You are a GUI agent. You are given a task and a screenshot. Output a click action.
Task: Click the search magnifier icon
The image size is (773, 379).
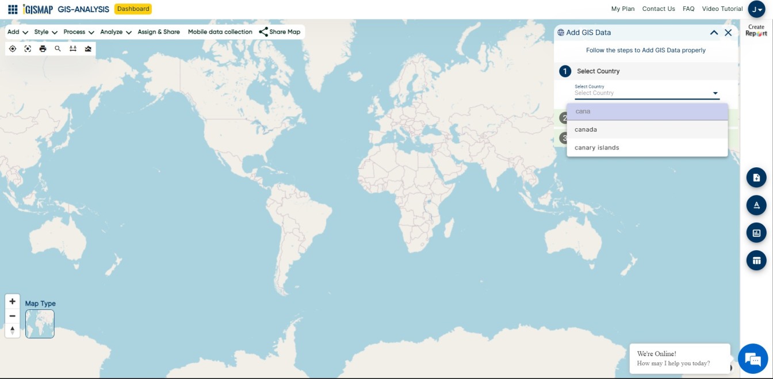pos(58,48)
